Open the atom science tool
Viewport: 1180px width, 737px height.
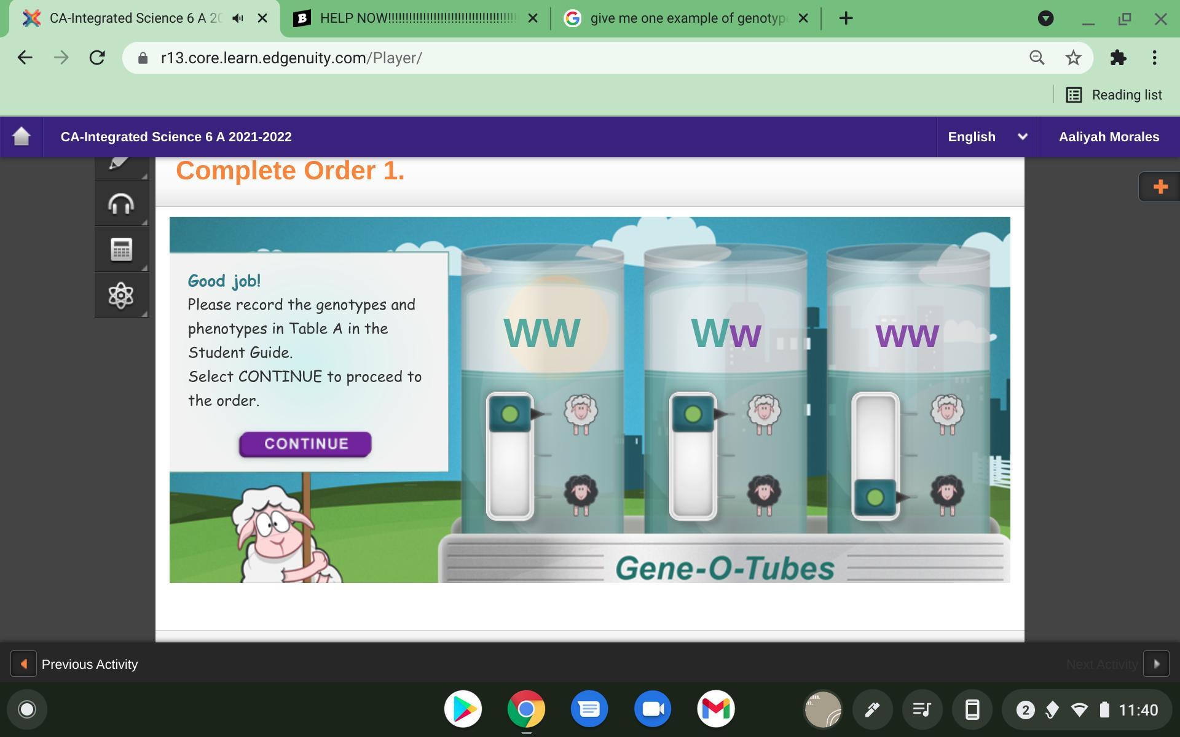pyautogui.click(x=121, y=295)
